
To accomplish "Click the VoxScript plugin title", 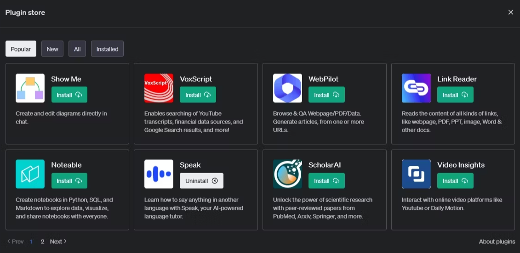I will click(x=196, y=79).
